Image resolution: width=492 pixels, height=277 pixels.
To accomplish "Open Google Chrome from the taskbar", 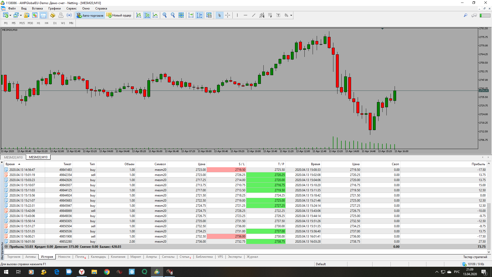I will click(x=107, y=272).
